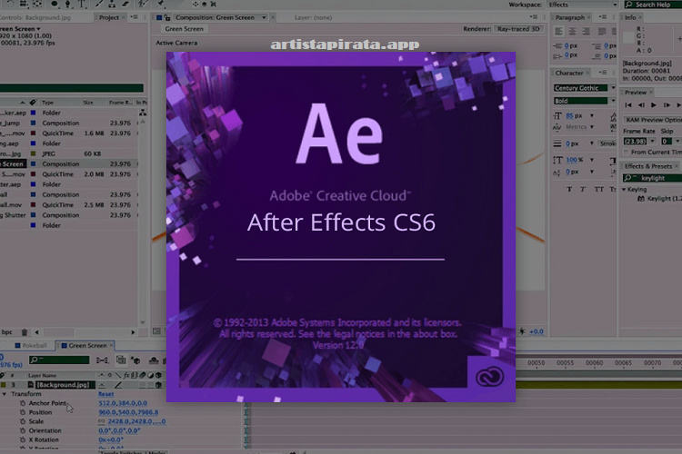
Task: Switch to the Layer: (none) tab
Action: coord(313,17)
